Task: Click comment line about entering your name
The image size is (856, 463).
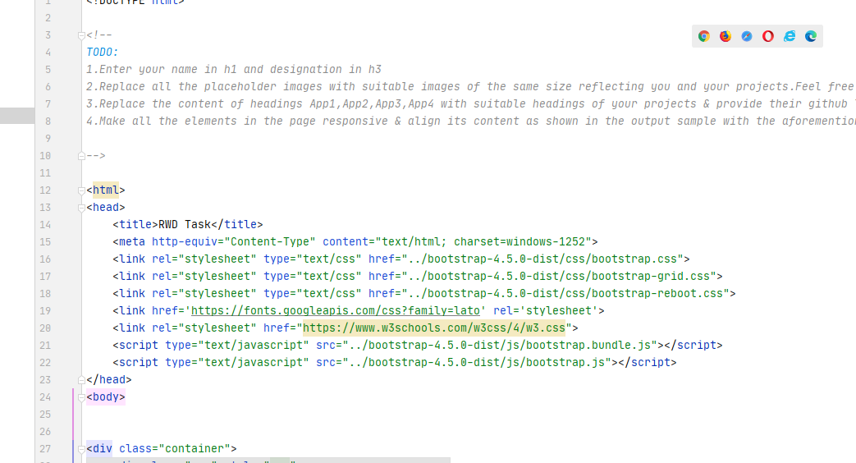Action: [x=234, y=70]
